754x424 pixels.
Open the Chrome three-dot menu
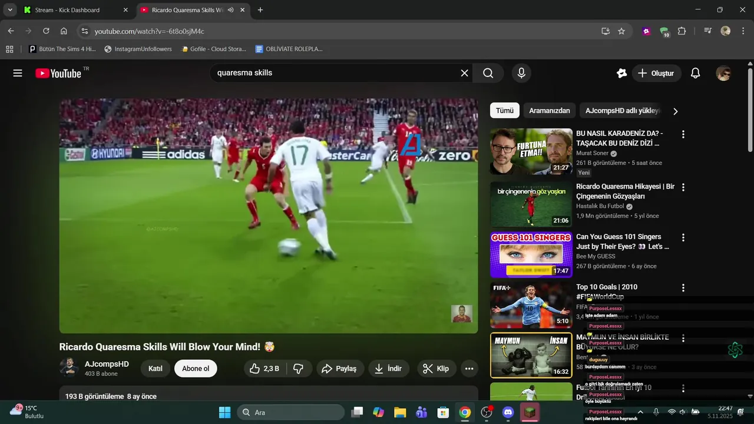tap(743, 31)
